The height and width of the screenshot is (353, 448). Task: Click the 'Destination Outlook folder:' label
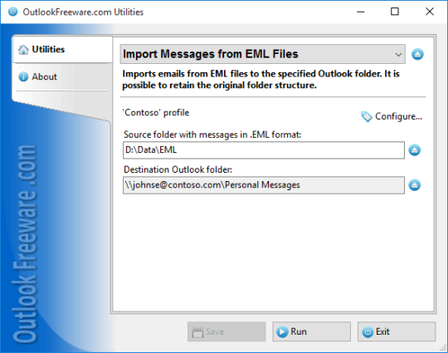click(x=178, y=169)
